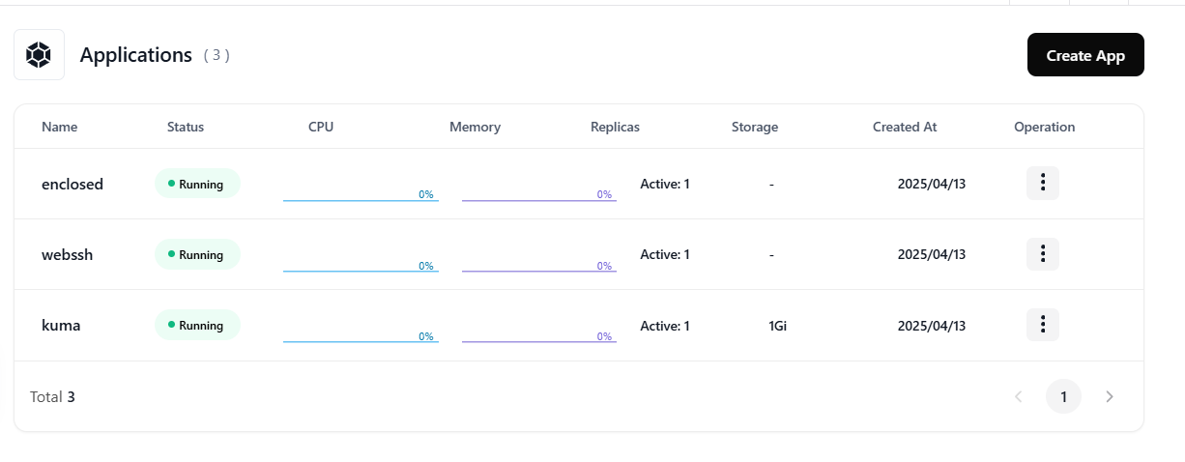The height and width of the screenshot is (462, 1185).
Task: Click the Running status badge for enclosed
Action: pos(197,184)
